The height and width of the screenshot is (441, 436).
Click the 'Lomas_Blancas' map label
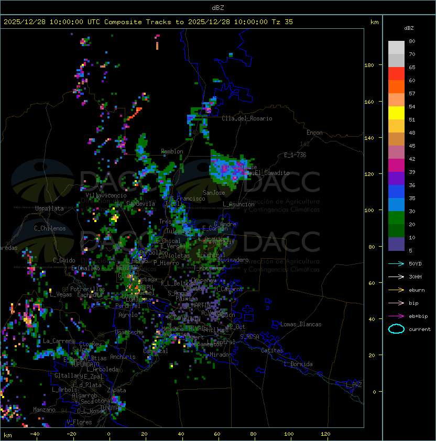301,324
